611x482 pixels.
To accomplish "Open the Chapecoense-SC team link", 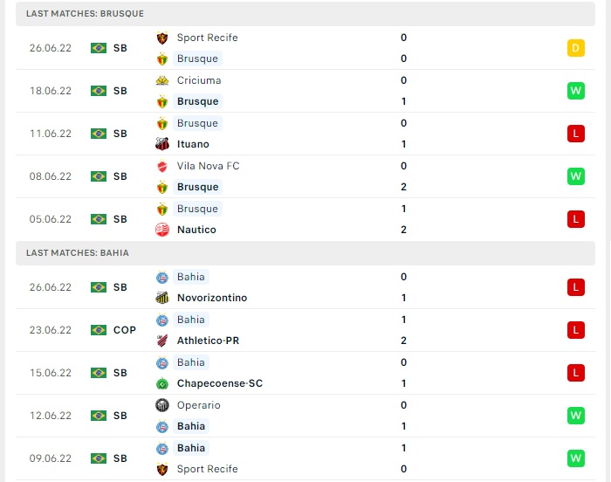I will 220,383.
